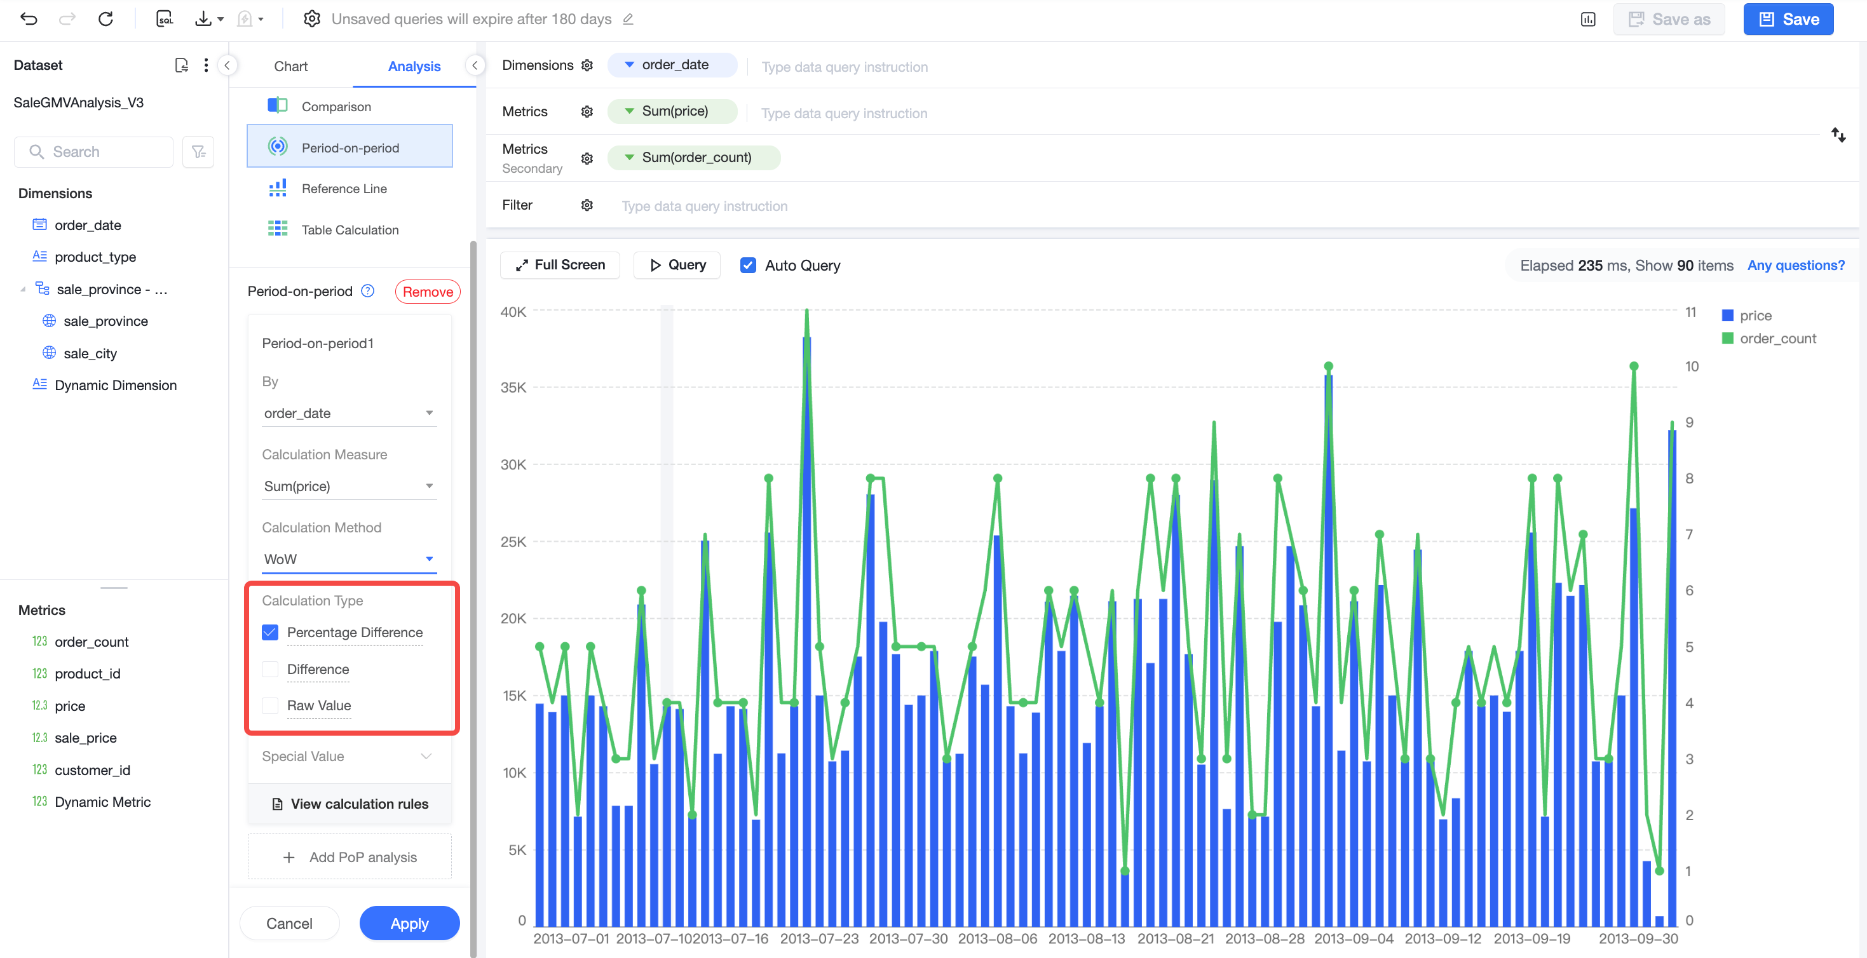Open the Any questions? link
The width and height of the screenshot is (1867, 958).
pyautogui.click(x=1795, y=266)
